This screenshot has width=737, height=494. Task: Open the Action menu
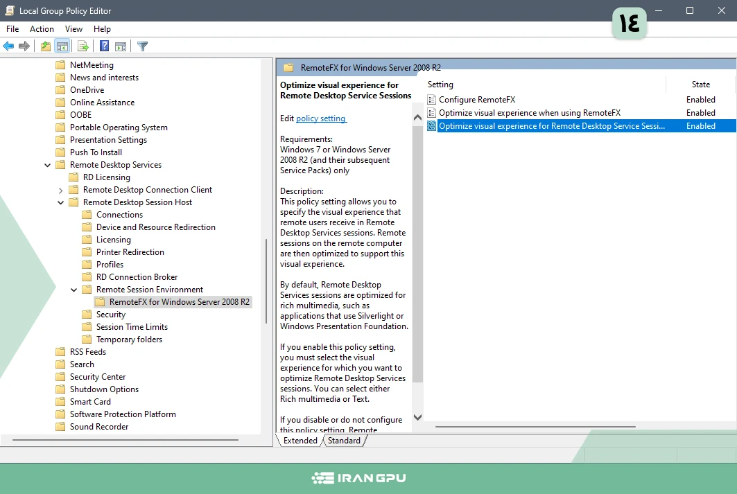(42, 29)
